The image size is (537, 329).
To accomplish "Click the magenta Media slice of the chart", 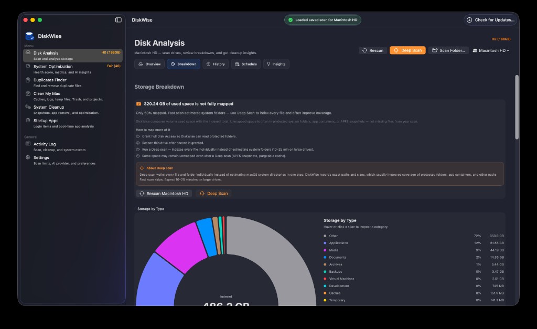I will click(181, 248).
